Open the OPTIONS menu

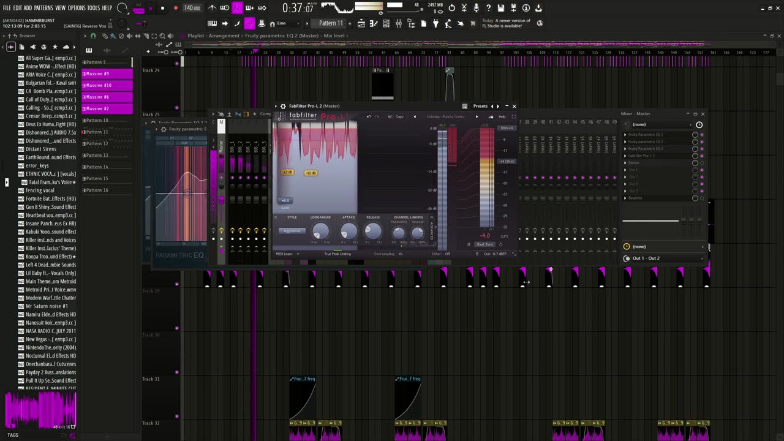pos(77,8)
